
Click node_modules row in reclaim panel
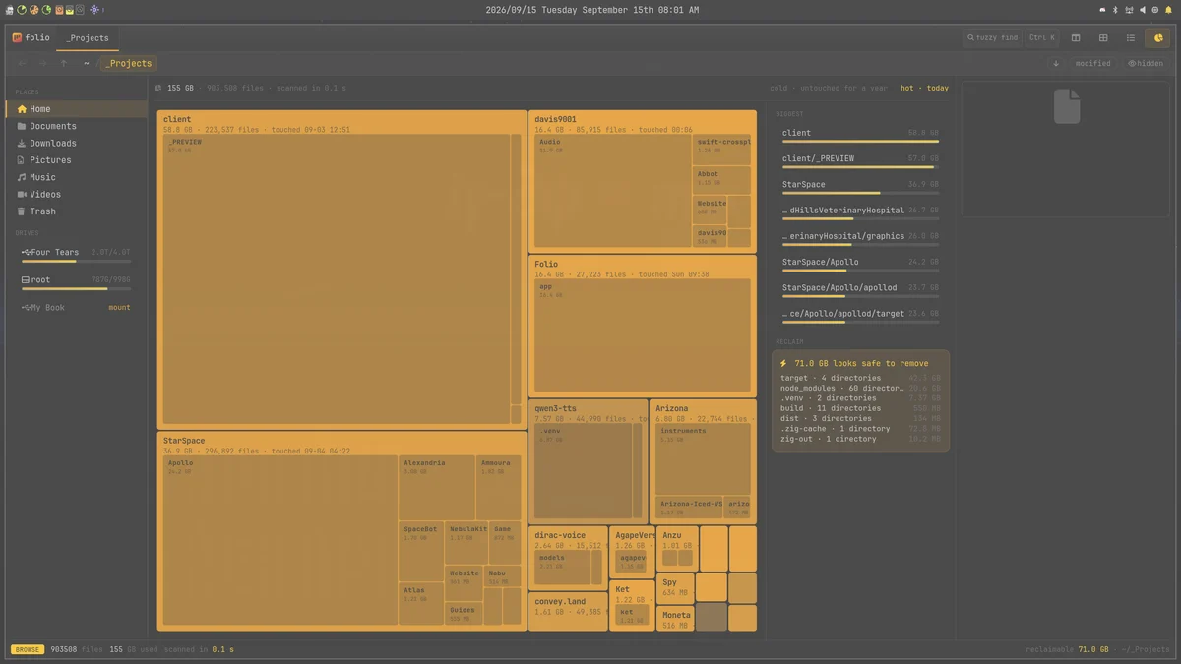(x=860, y=389)
